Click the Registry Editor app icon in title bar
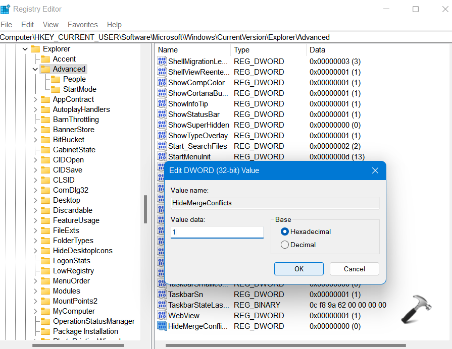 tap(6, 9)
